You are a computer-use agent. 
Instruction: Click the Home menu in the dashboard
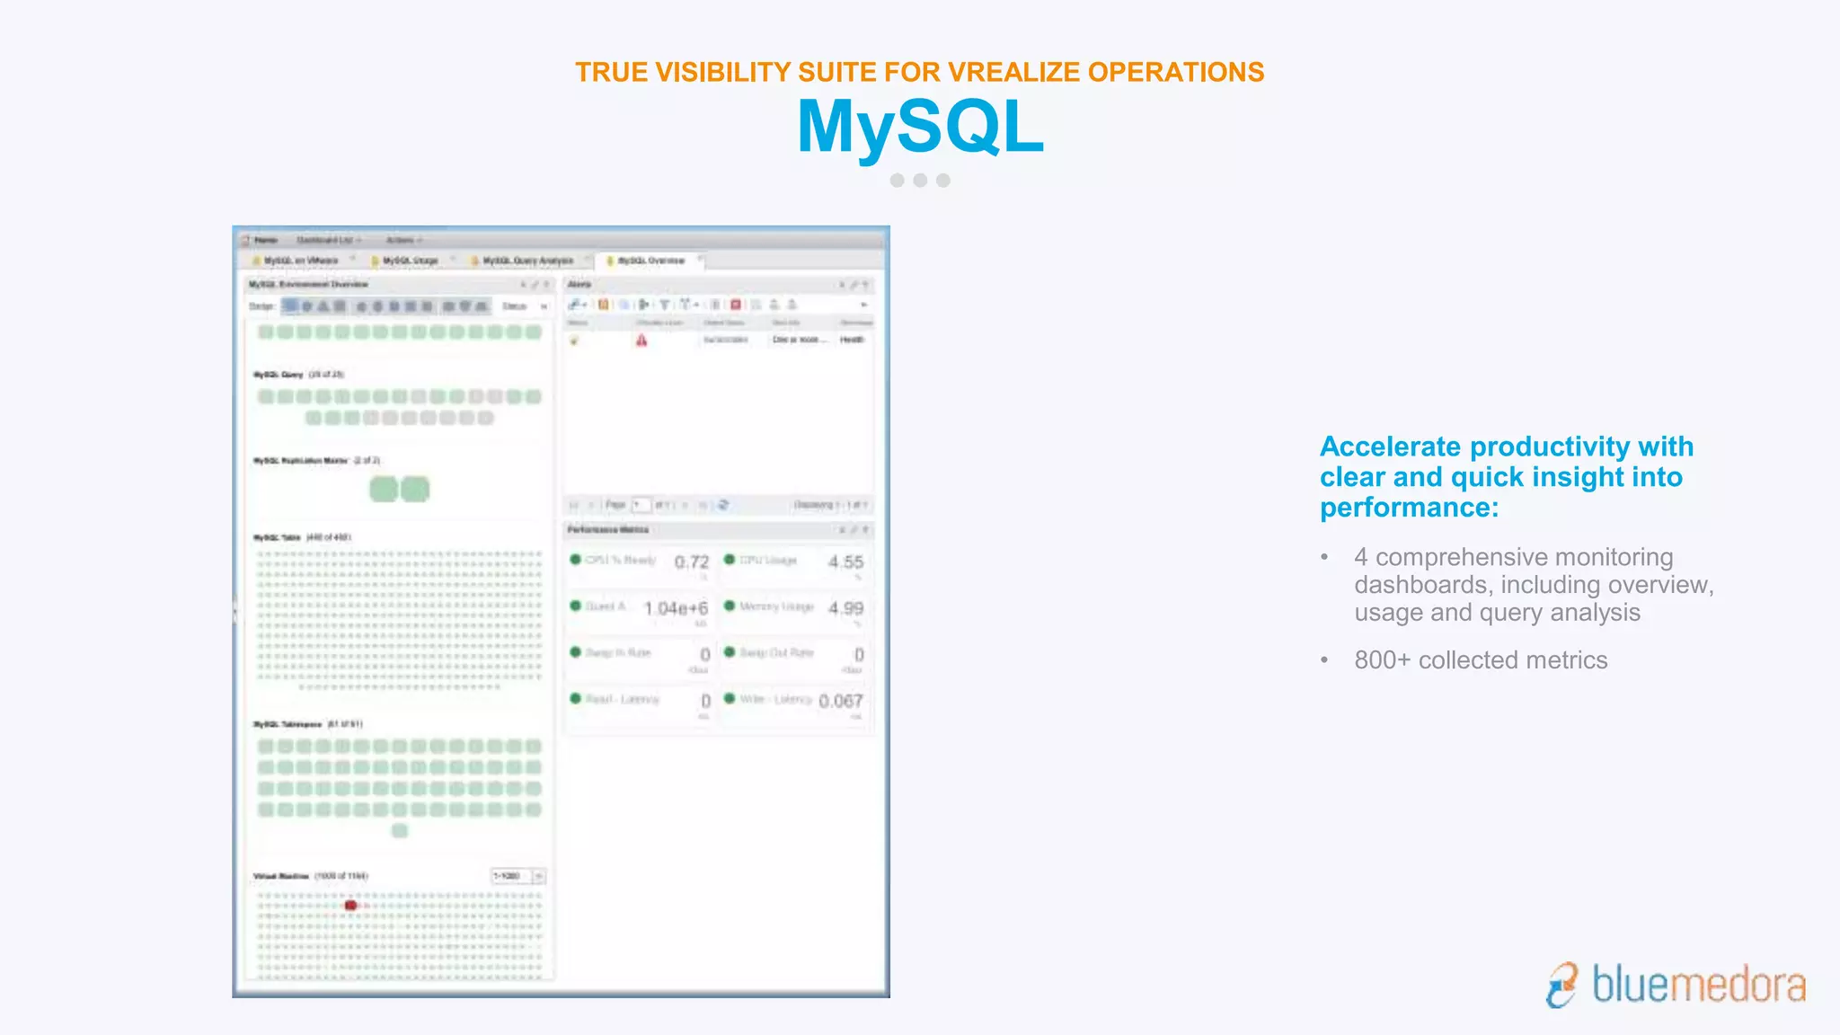(x=261, y=240)
